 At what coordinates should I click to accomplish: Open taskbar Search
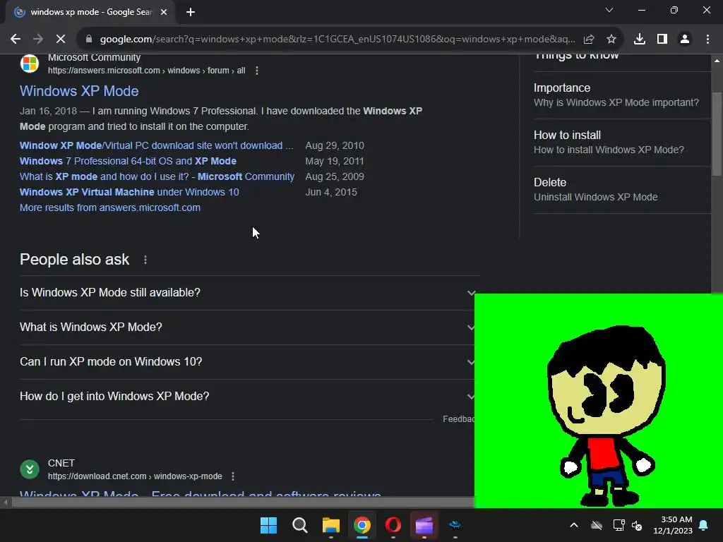pos(299,525)
